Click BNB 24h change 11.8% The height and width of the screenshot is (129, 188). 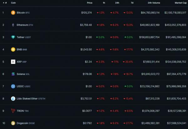coord(114,49)
